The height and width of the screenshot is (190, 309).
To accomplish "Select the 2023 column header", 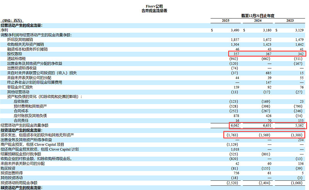I will point(290,20).
